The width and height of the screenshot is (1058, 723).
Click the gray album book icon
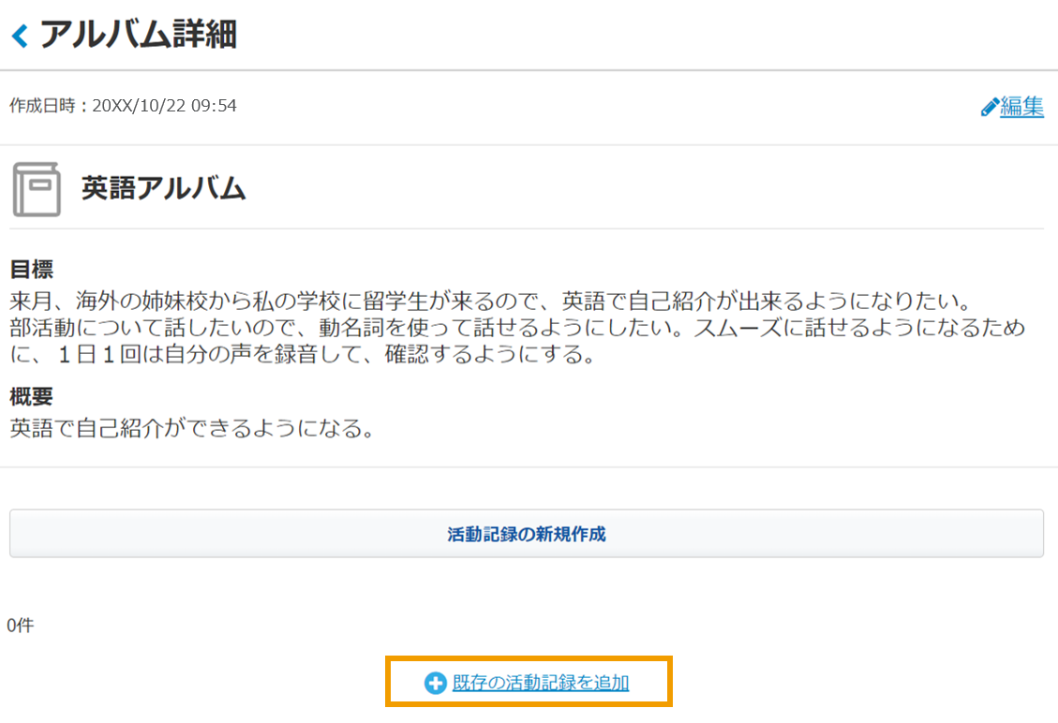click(x=37, y=189)
